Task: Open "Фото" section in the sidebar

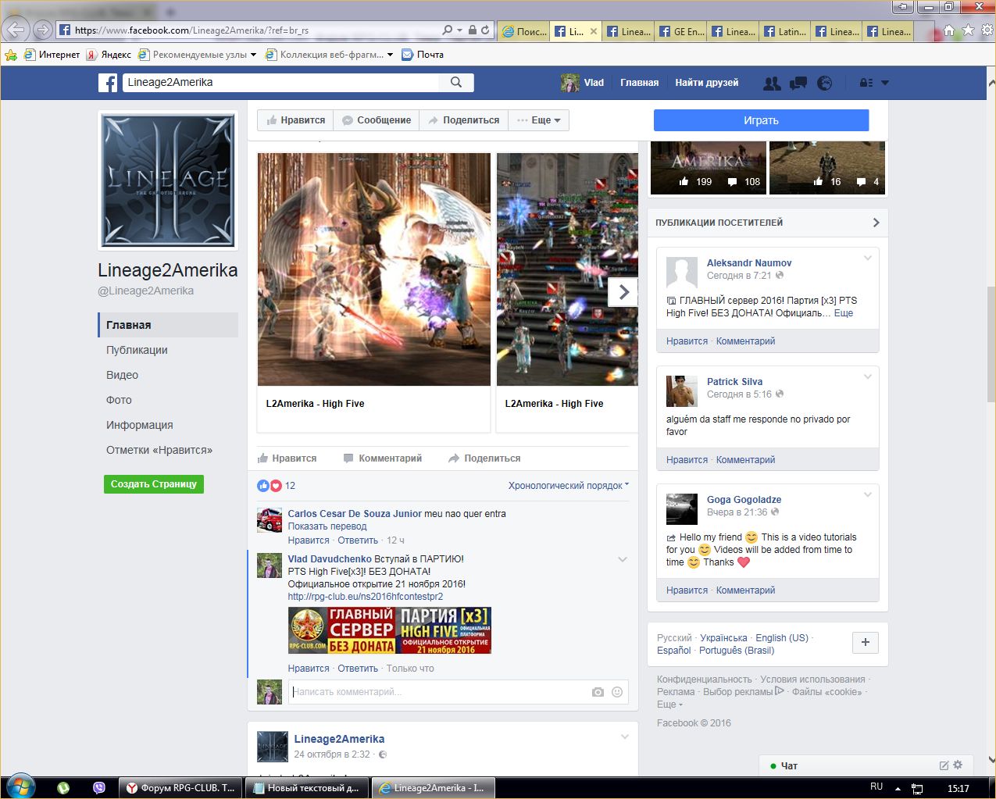Action: pos(119,400)
